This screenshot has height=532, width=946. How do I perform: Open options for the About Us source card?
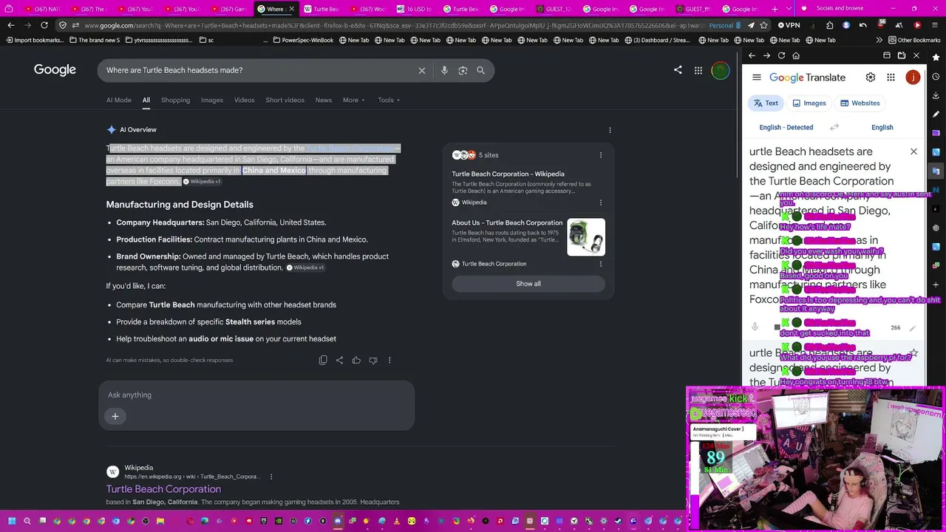pyautogui.click(x=600, y=264)
